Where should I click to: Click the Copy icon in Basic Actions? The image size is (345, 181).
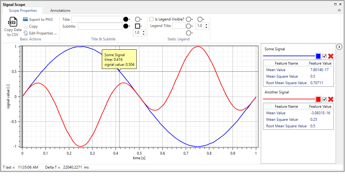click(x=25, y=26)
